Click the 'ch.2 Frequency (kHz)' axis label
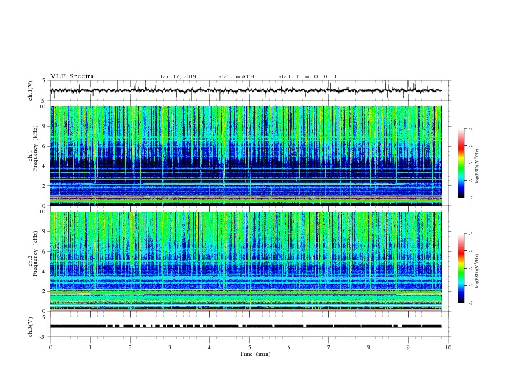 pyautogui.click(x=34, y=253)
